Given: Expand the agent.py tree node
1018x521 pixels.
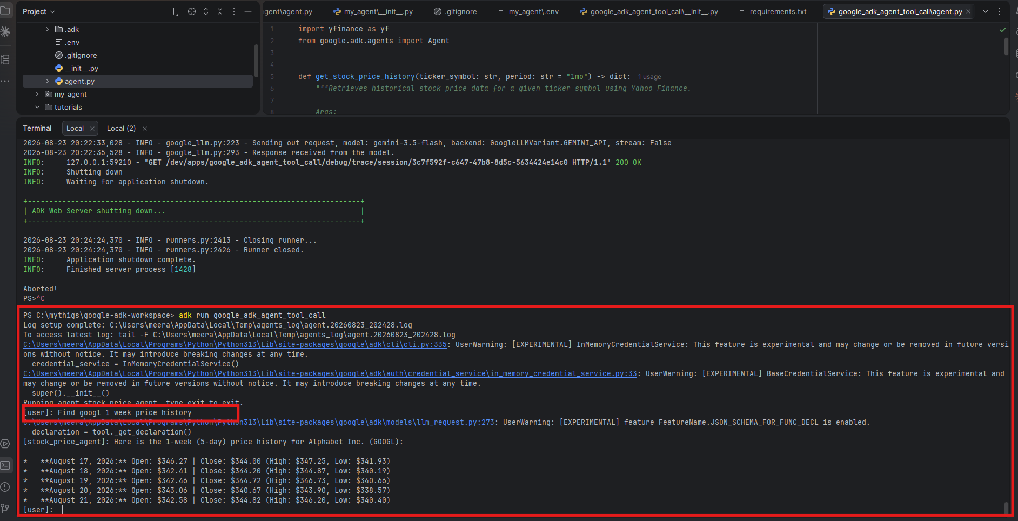Looking at the screenshot, I should pyautogui.click(x=48, y=81).
